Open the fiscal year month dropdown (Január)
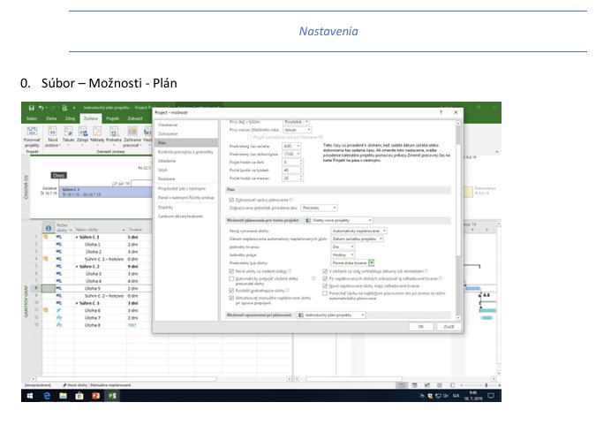 tap(297, 130)
